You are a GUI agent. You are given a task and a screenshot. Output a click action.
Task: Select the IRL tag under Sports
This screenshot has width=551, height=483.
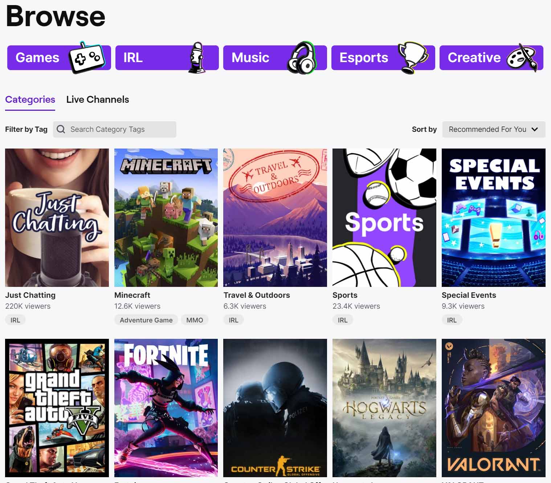343,320
